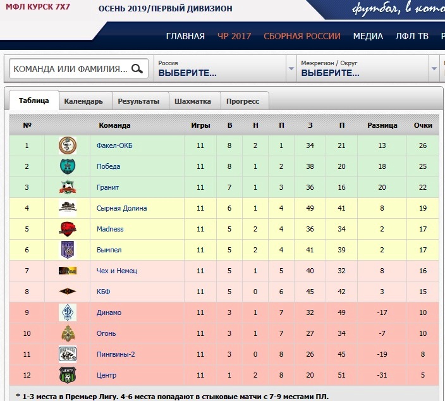This screenshot has height=401, width=445.
Task: Click the Динамо team logo
Action: pyautogui.click(x=68, y=312)
